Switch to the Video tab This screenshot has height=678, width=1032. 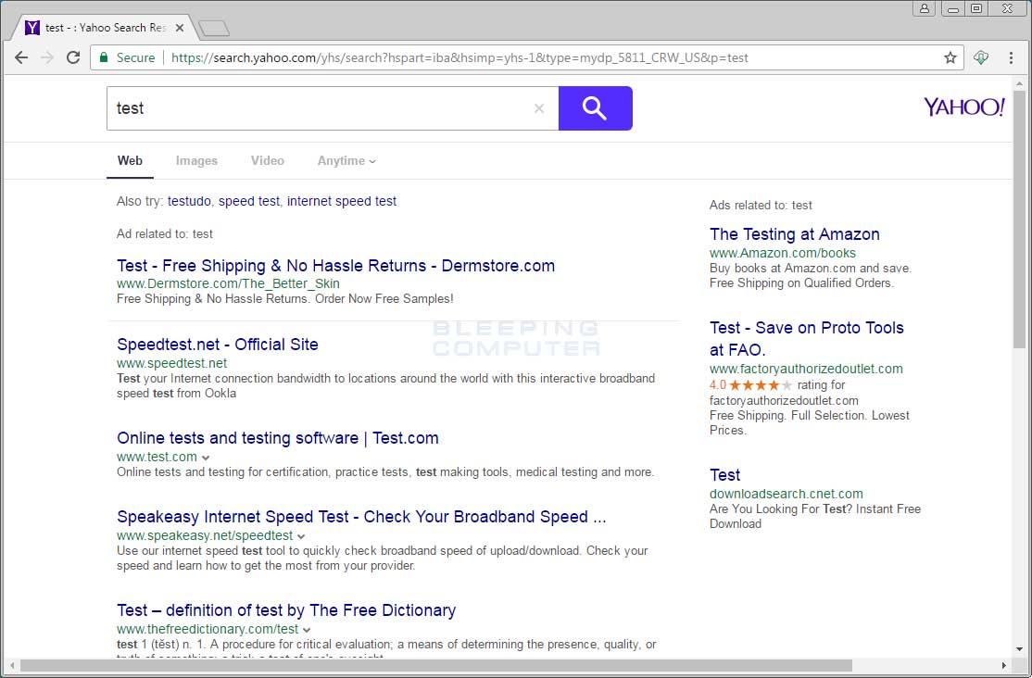click(x=267, y=160)
